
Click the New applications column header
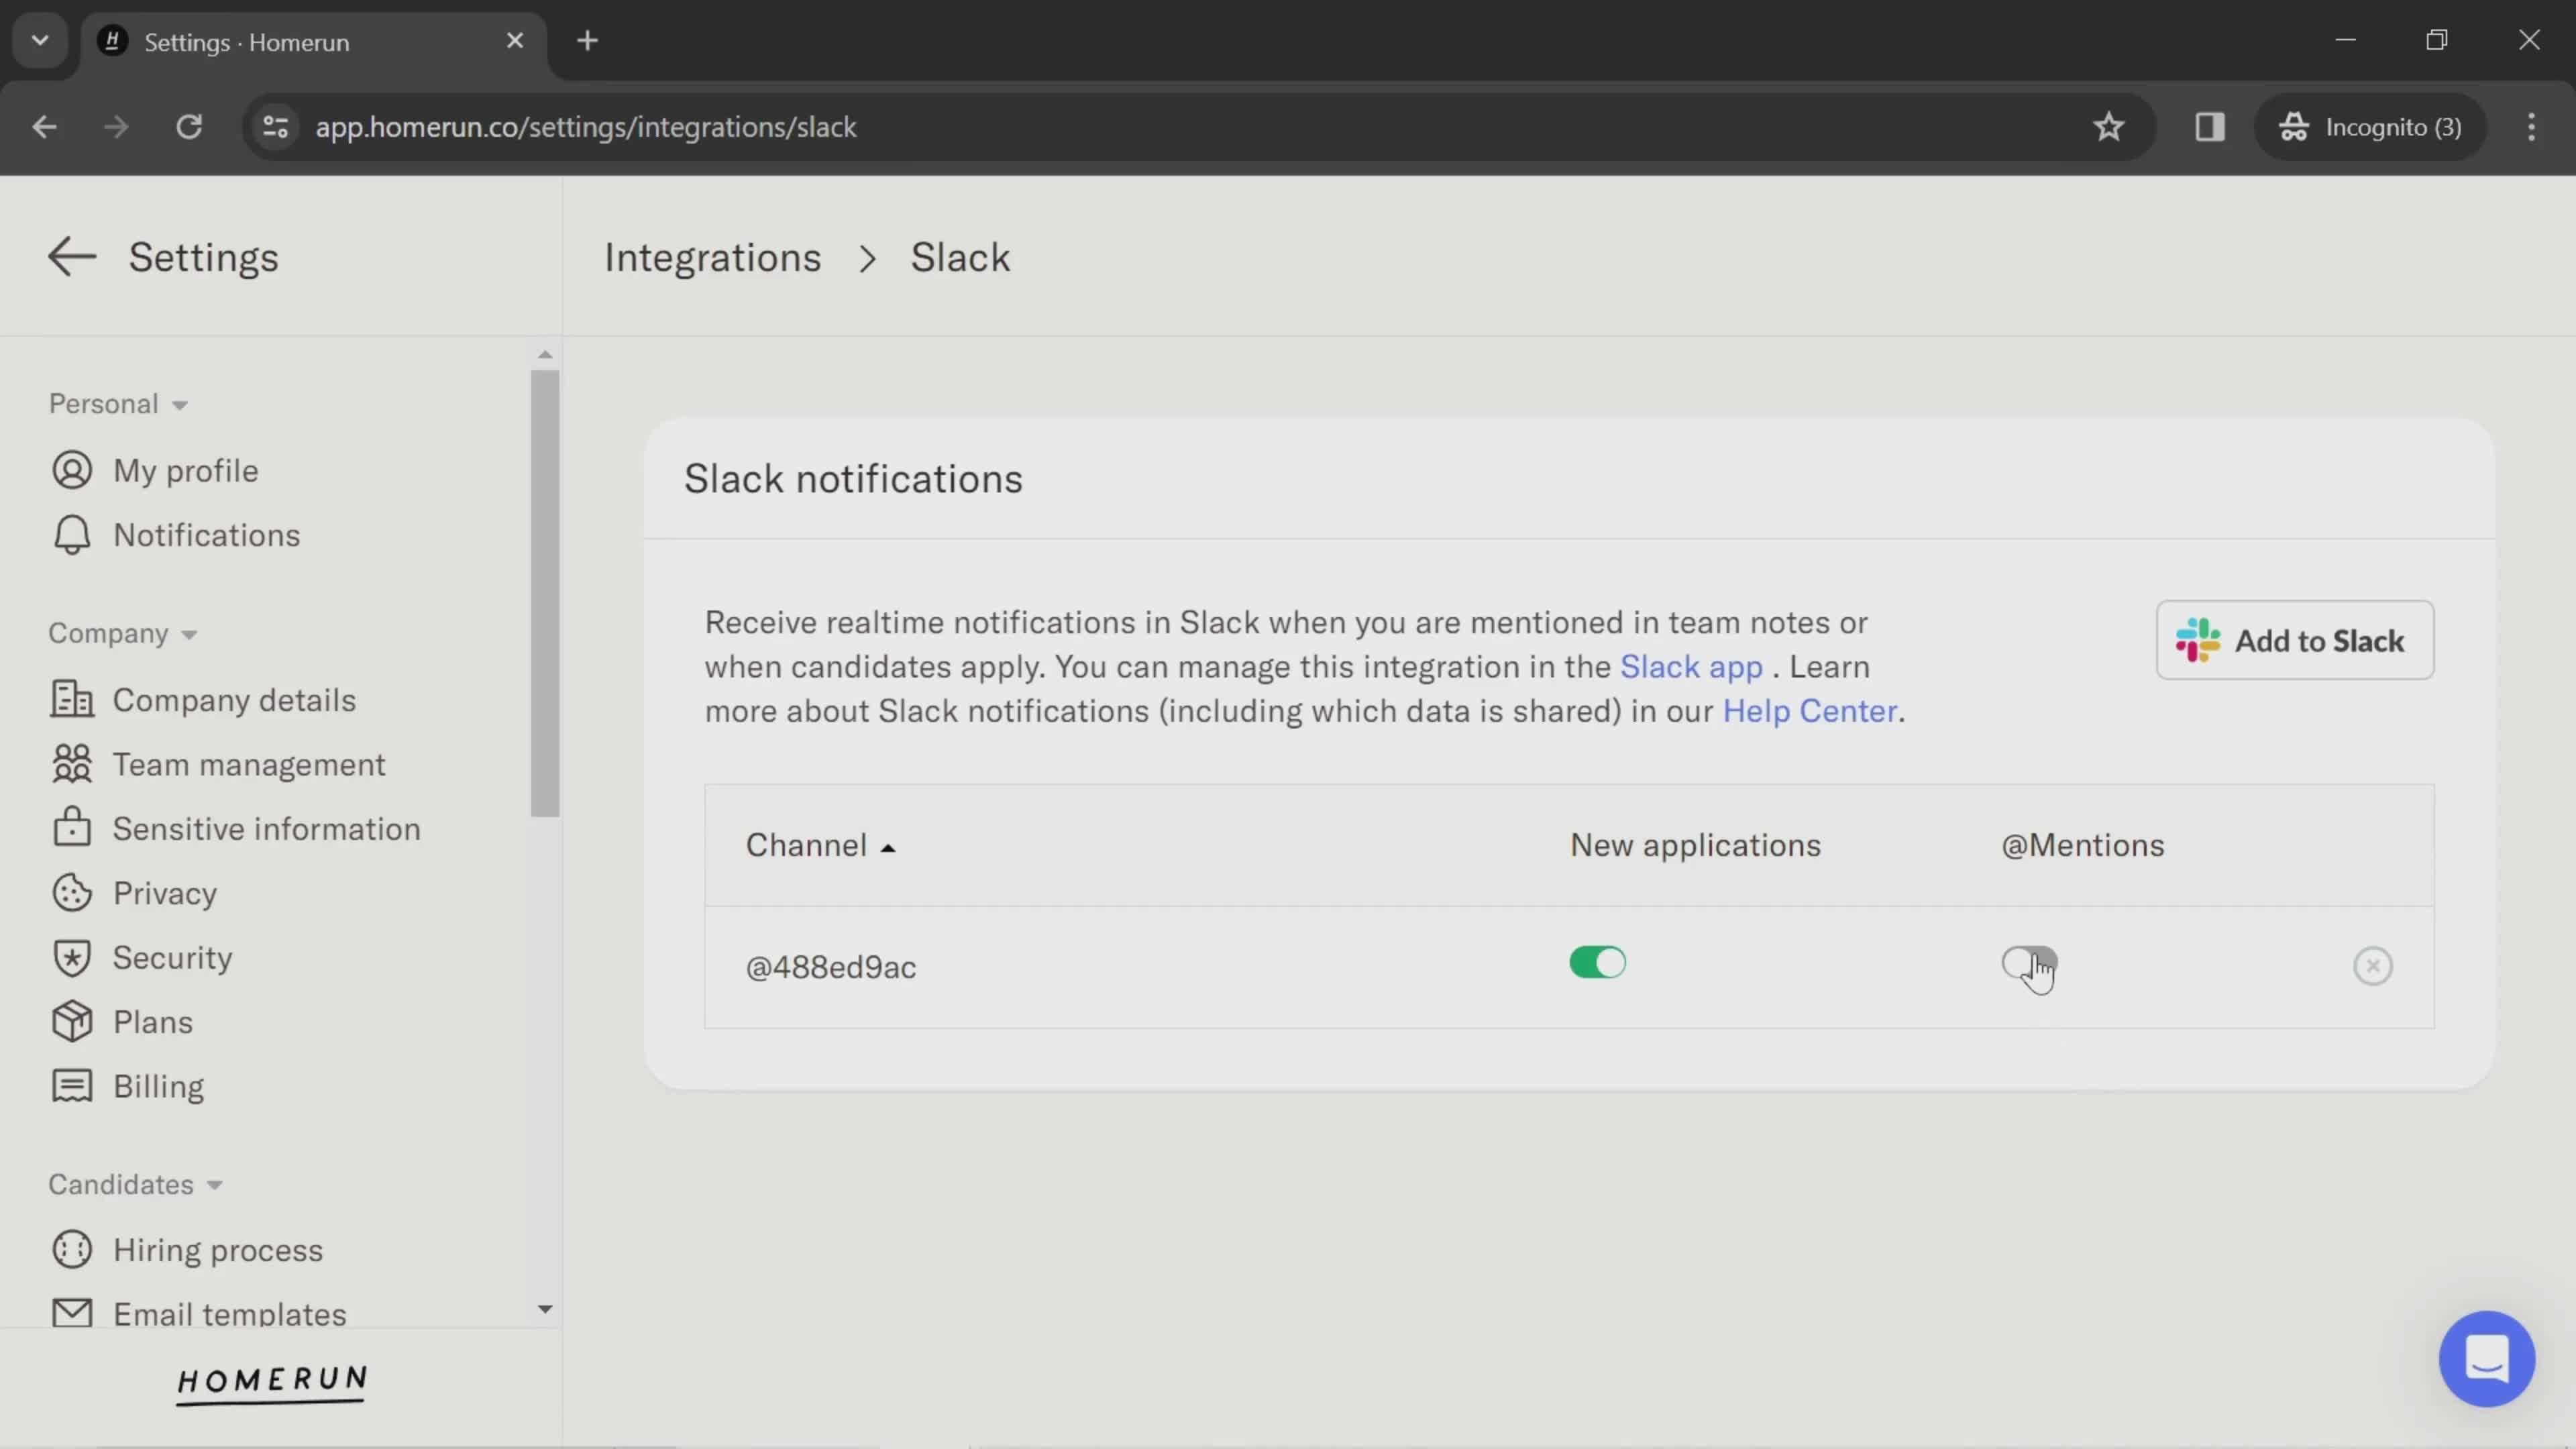(x=1695, y=846)
